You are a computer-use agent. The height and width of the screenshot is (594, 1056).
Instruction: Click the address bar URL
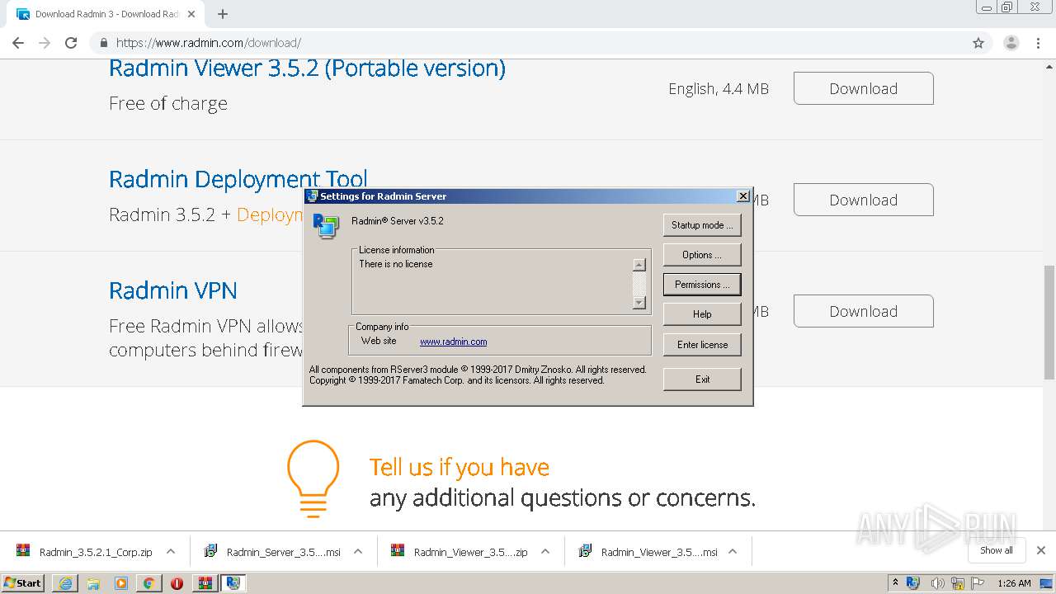point(209,43)
